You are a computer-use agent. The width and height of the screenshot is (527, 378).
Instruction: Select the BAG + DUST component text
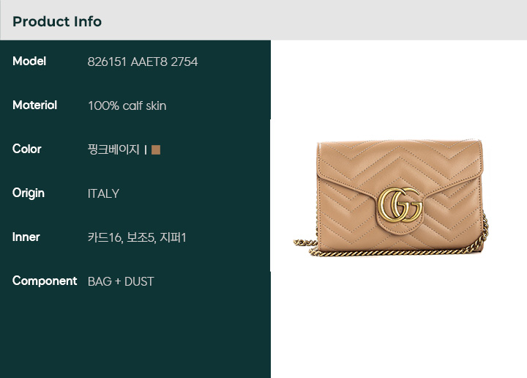point(121,281)
